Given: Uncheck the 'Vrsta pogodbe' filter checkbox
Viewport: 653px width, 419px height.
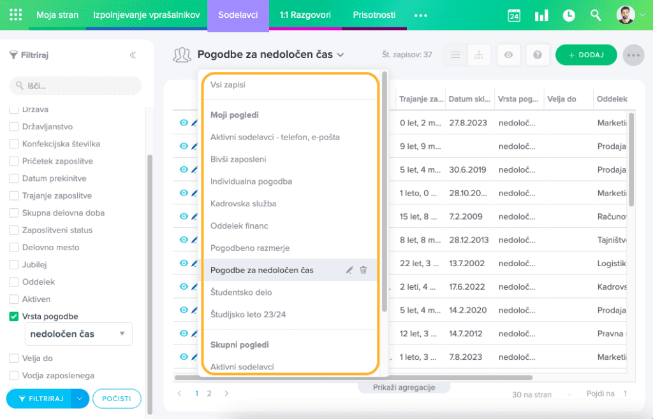Looking at the screenshot, I should (x=14, y=316).
